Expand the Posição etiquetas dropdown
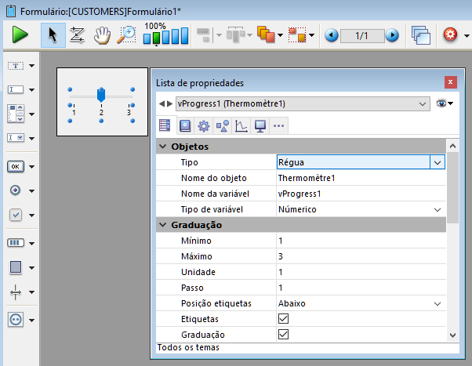 pos(438,303)
